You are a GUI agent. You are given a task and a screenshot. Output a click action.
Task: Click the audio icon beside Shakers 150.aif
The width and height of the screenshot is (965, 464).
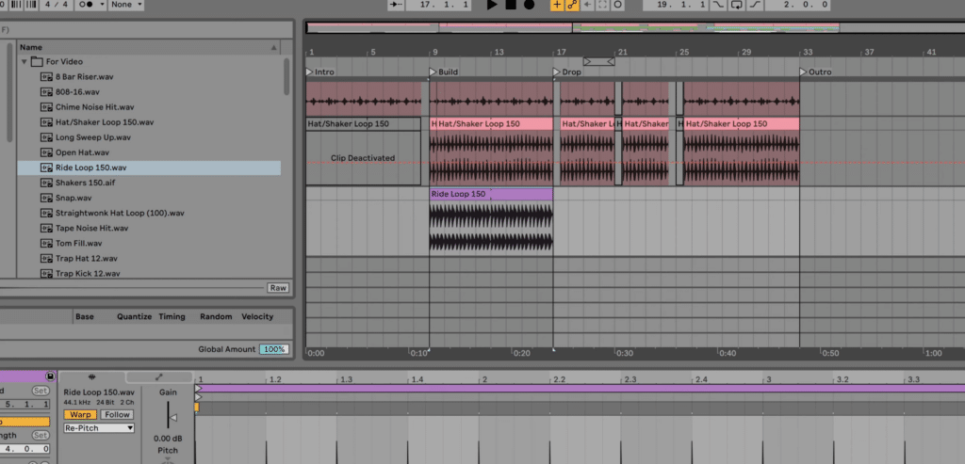(x=45, y=184)
